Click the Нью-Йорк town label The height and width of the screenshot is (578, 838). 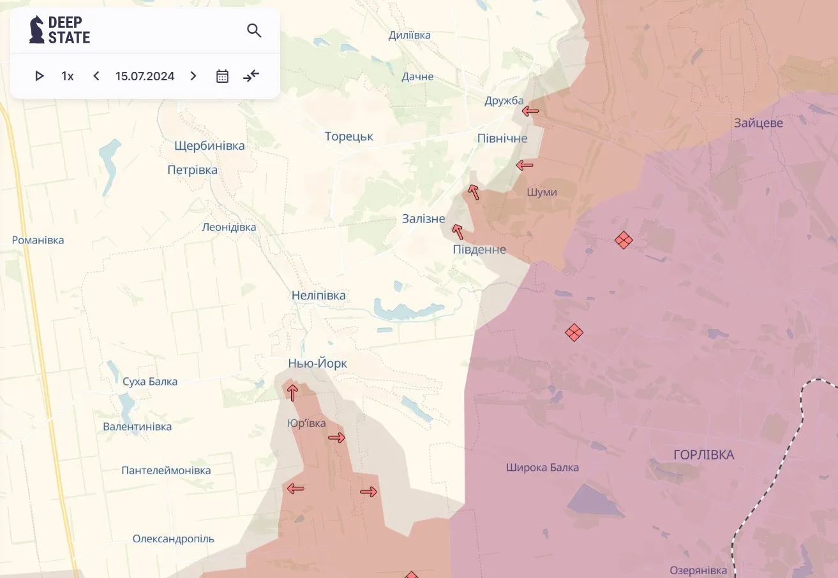(x=318, y=363)
